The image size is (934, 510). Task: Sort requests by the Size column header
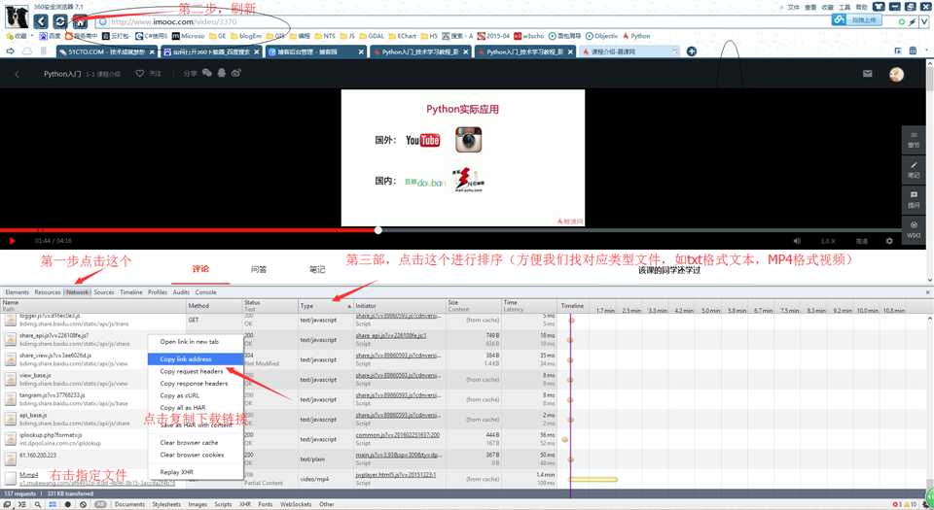pos(474,306)
